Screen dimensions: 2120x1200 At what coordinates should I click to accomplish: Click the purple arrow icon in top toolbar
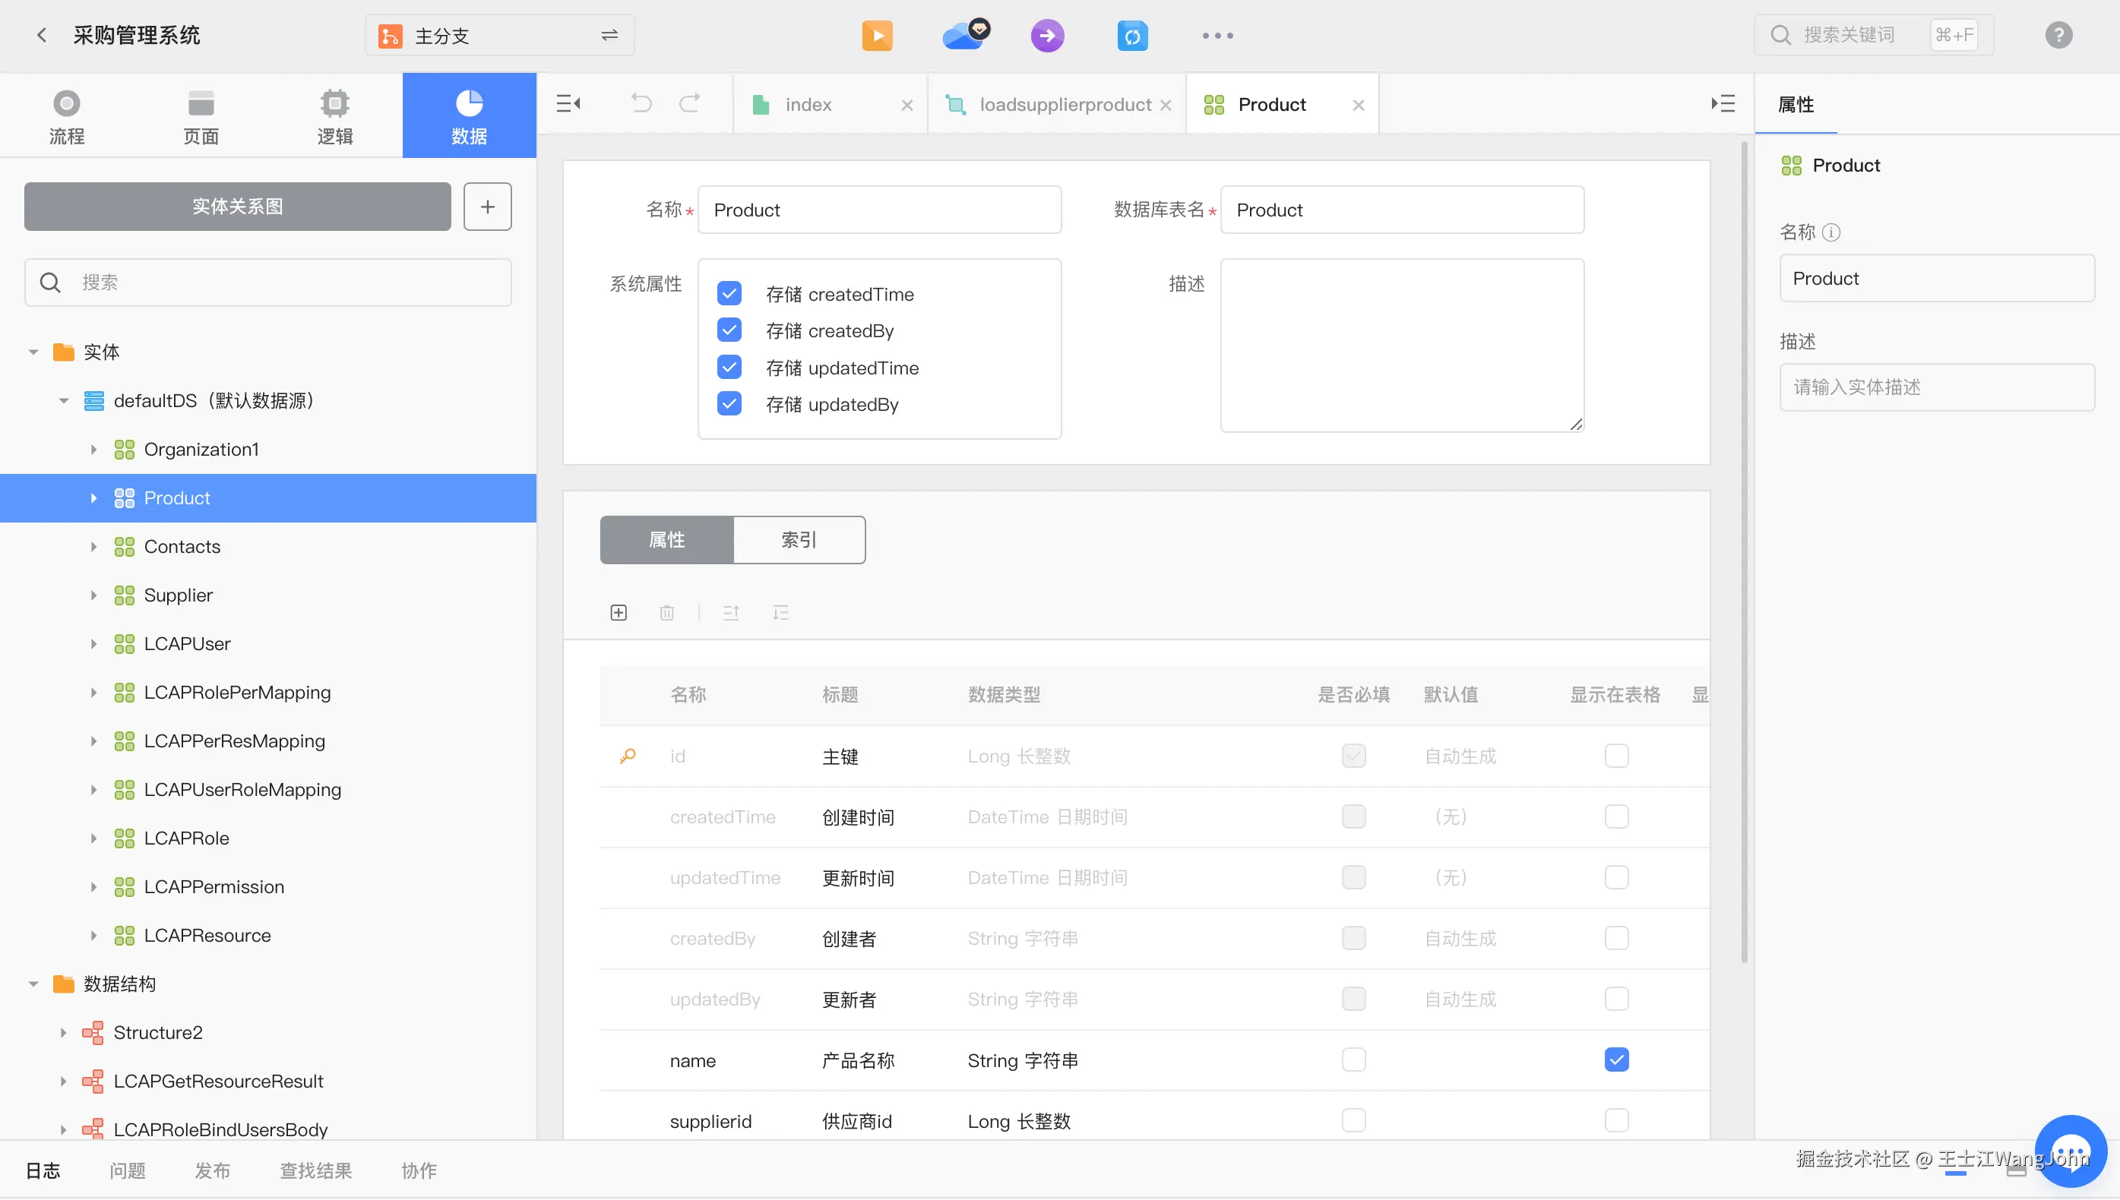(x=1047, y=36)
